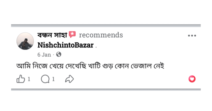The height and width of the screenshot is (111, 212).
Task: Click the globe Public audience icon
Action: pos(59,54)
